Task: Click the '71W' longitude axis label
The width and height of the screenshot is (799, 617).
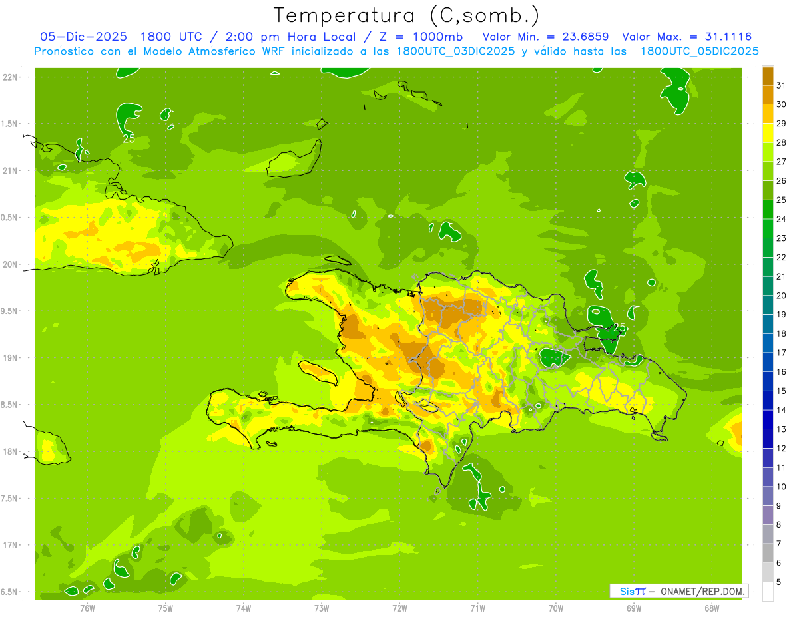Action: [x=477, y=608]
